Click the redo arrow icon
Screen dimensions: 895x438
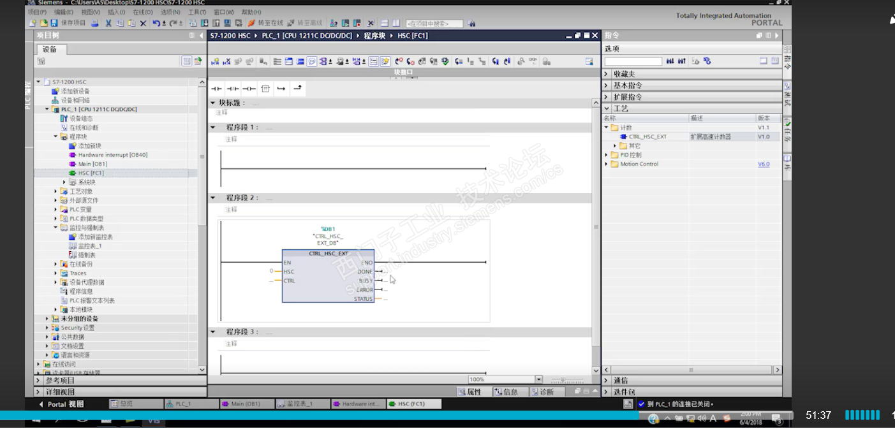(x=174, y=23)
